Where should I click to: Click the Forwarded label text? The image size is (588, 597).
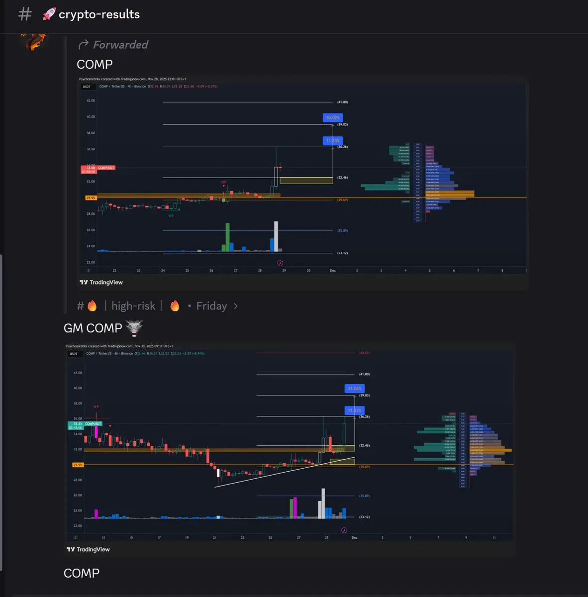coord(121,45)
